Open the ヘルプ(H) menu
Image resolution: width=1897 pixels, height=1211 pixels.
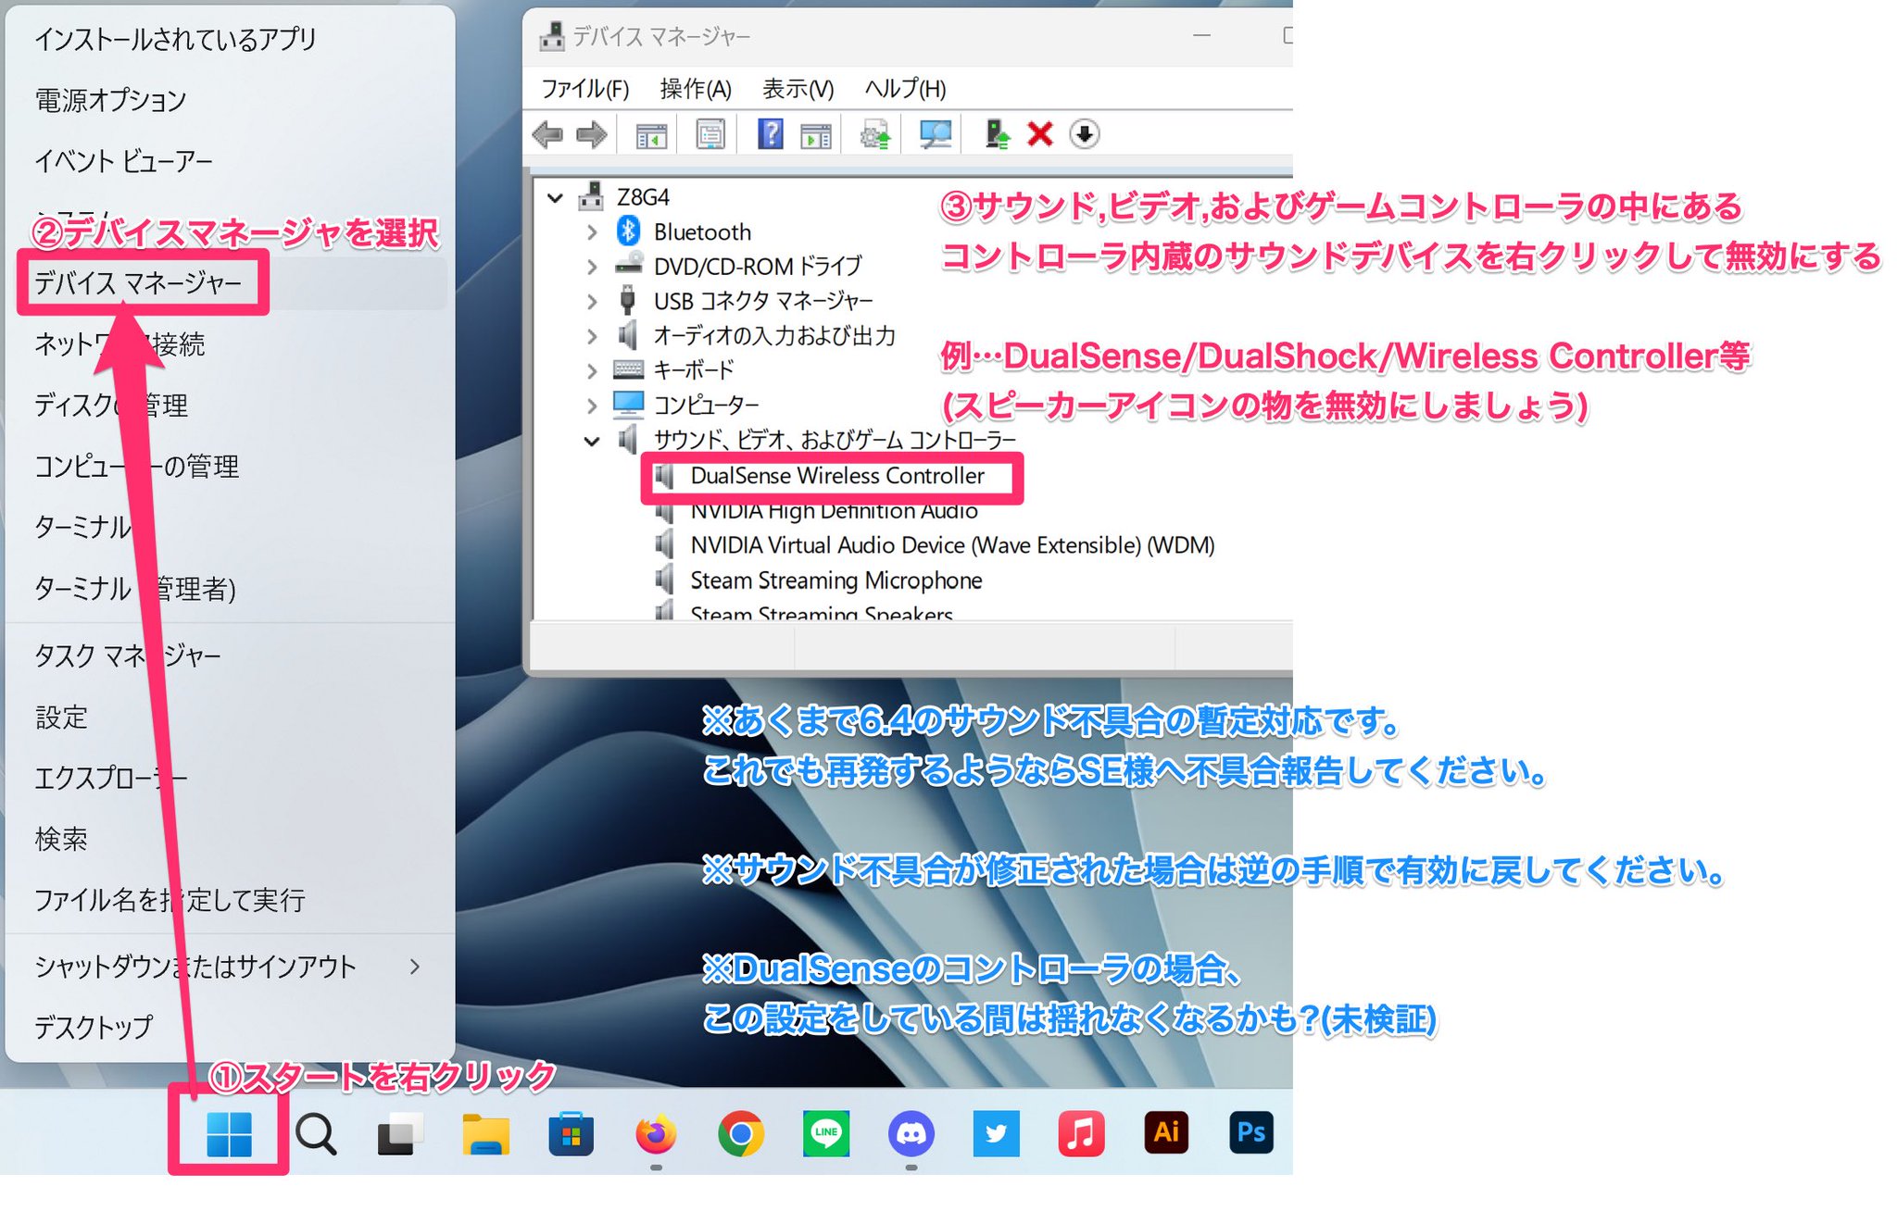905,89
